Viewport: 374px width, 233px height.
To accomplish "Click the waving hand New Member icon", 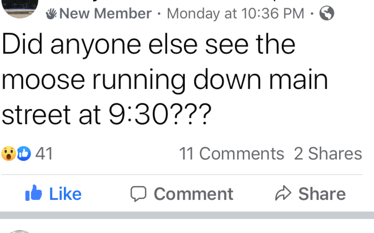I will coord(52,14).
